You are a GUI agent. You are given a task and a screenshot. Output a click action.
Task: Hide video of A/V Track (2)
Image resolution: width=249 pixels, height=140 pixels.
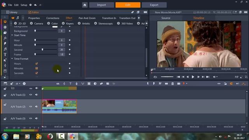tap(31, 107)
